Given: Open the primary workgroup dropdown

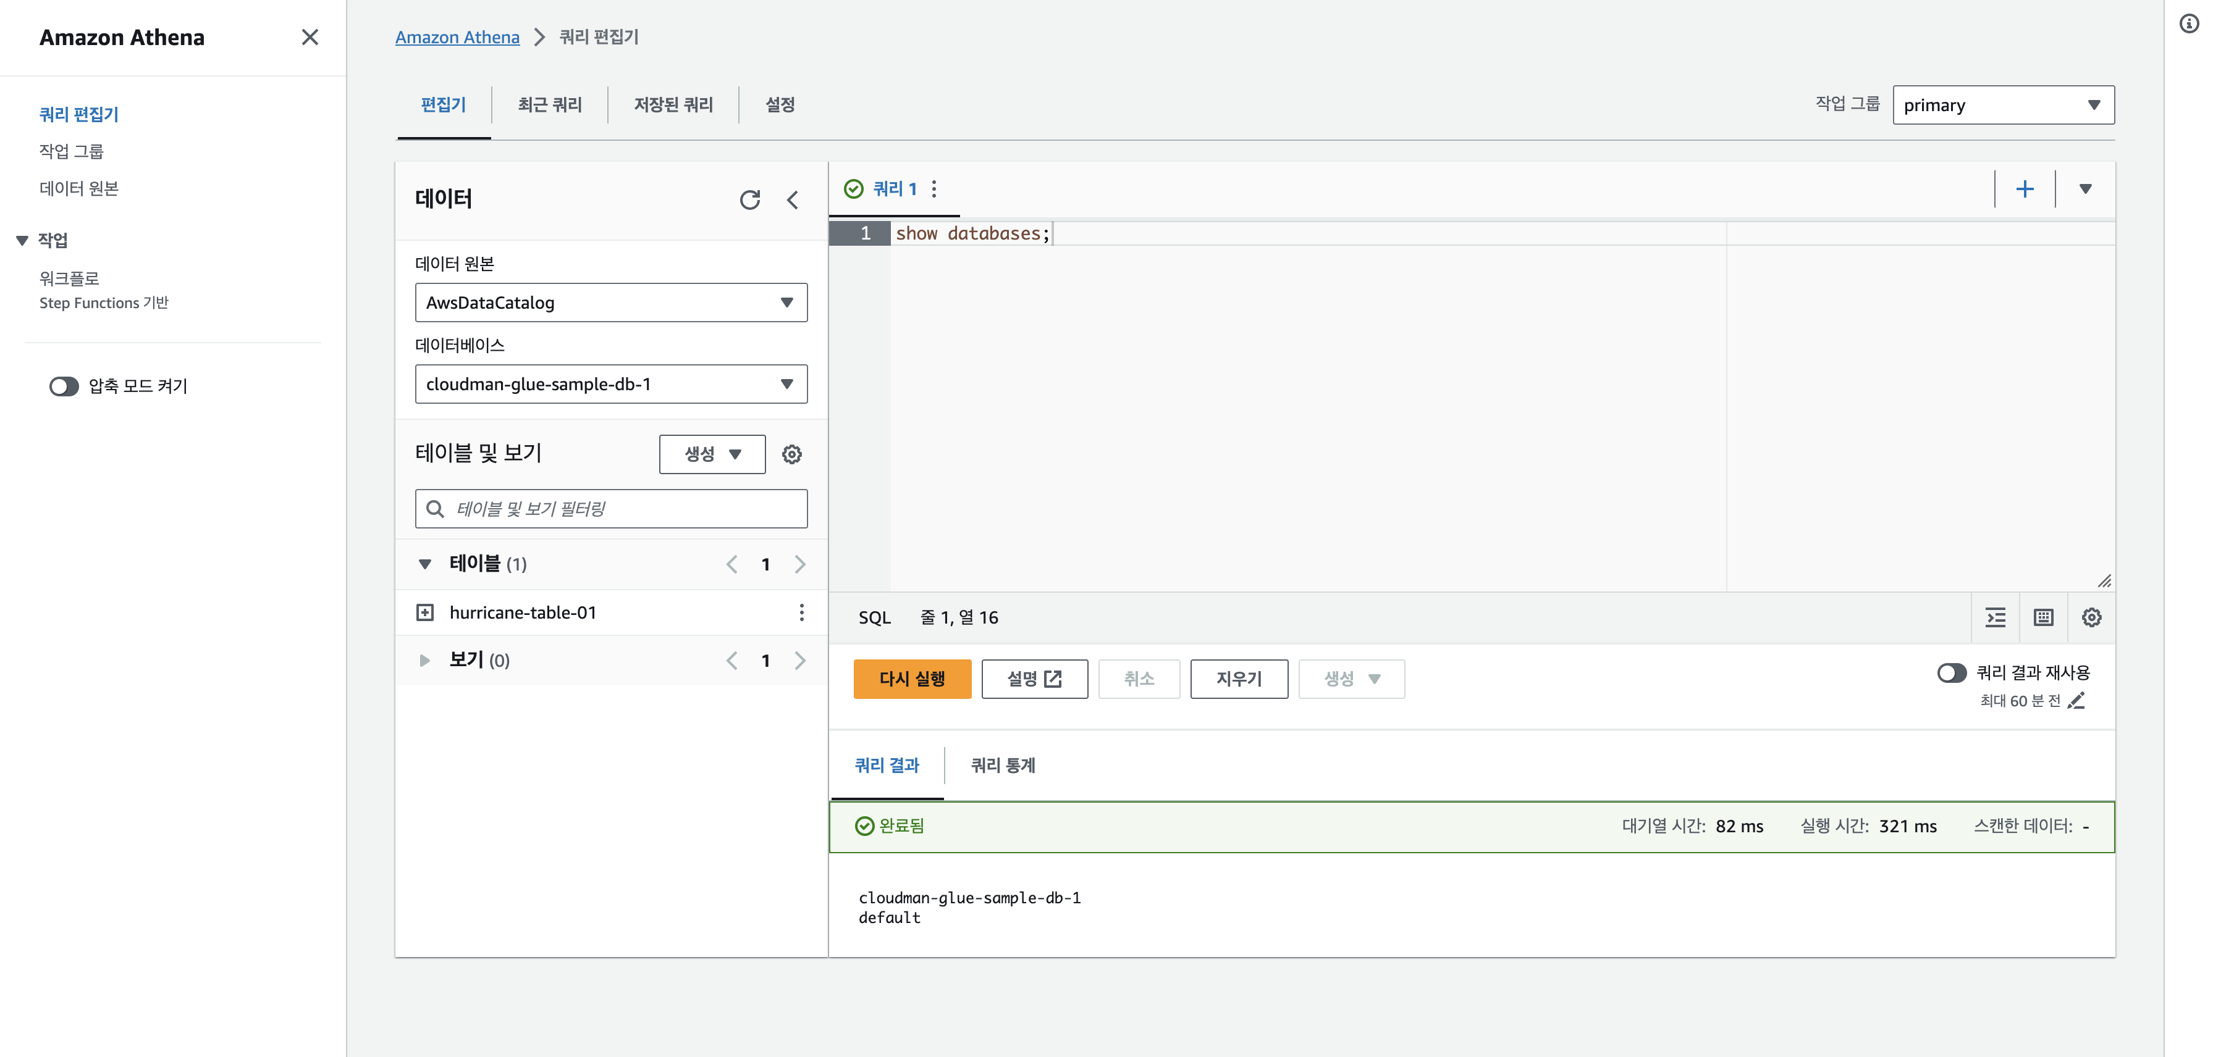Looking at the screenshot, I should [x=2002, y=105].
